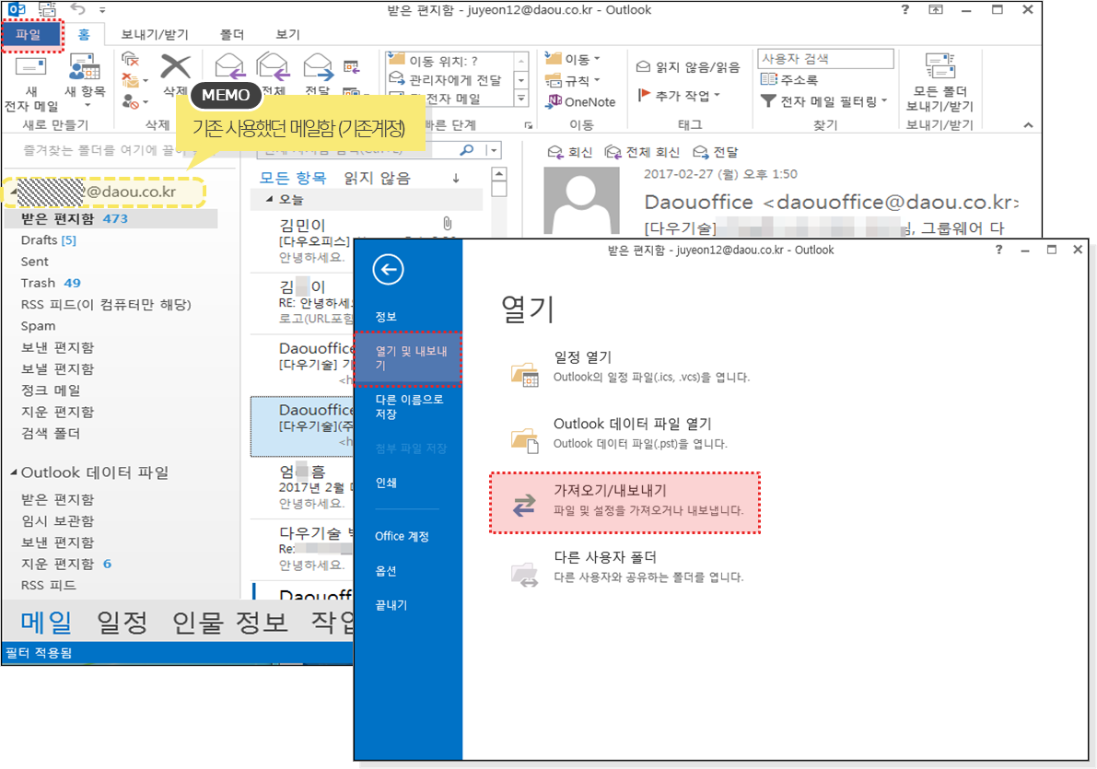
Task: Select the Trash folder
Action: pos(38,283)
